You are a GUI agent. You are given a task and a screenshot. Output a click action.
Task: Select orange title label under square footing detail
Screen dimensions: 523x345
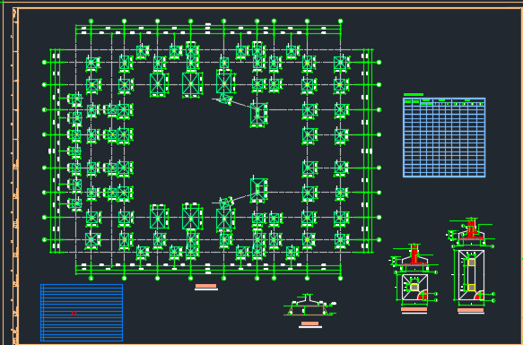[414, 309]
